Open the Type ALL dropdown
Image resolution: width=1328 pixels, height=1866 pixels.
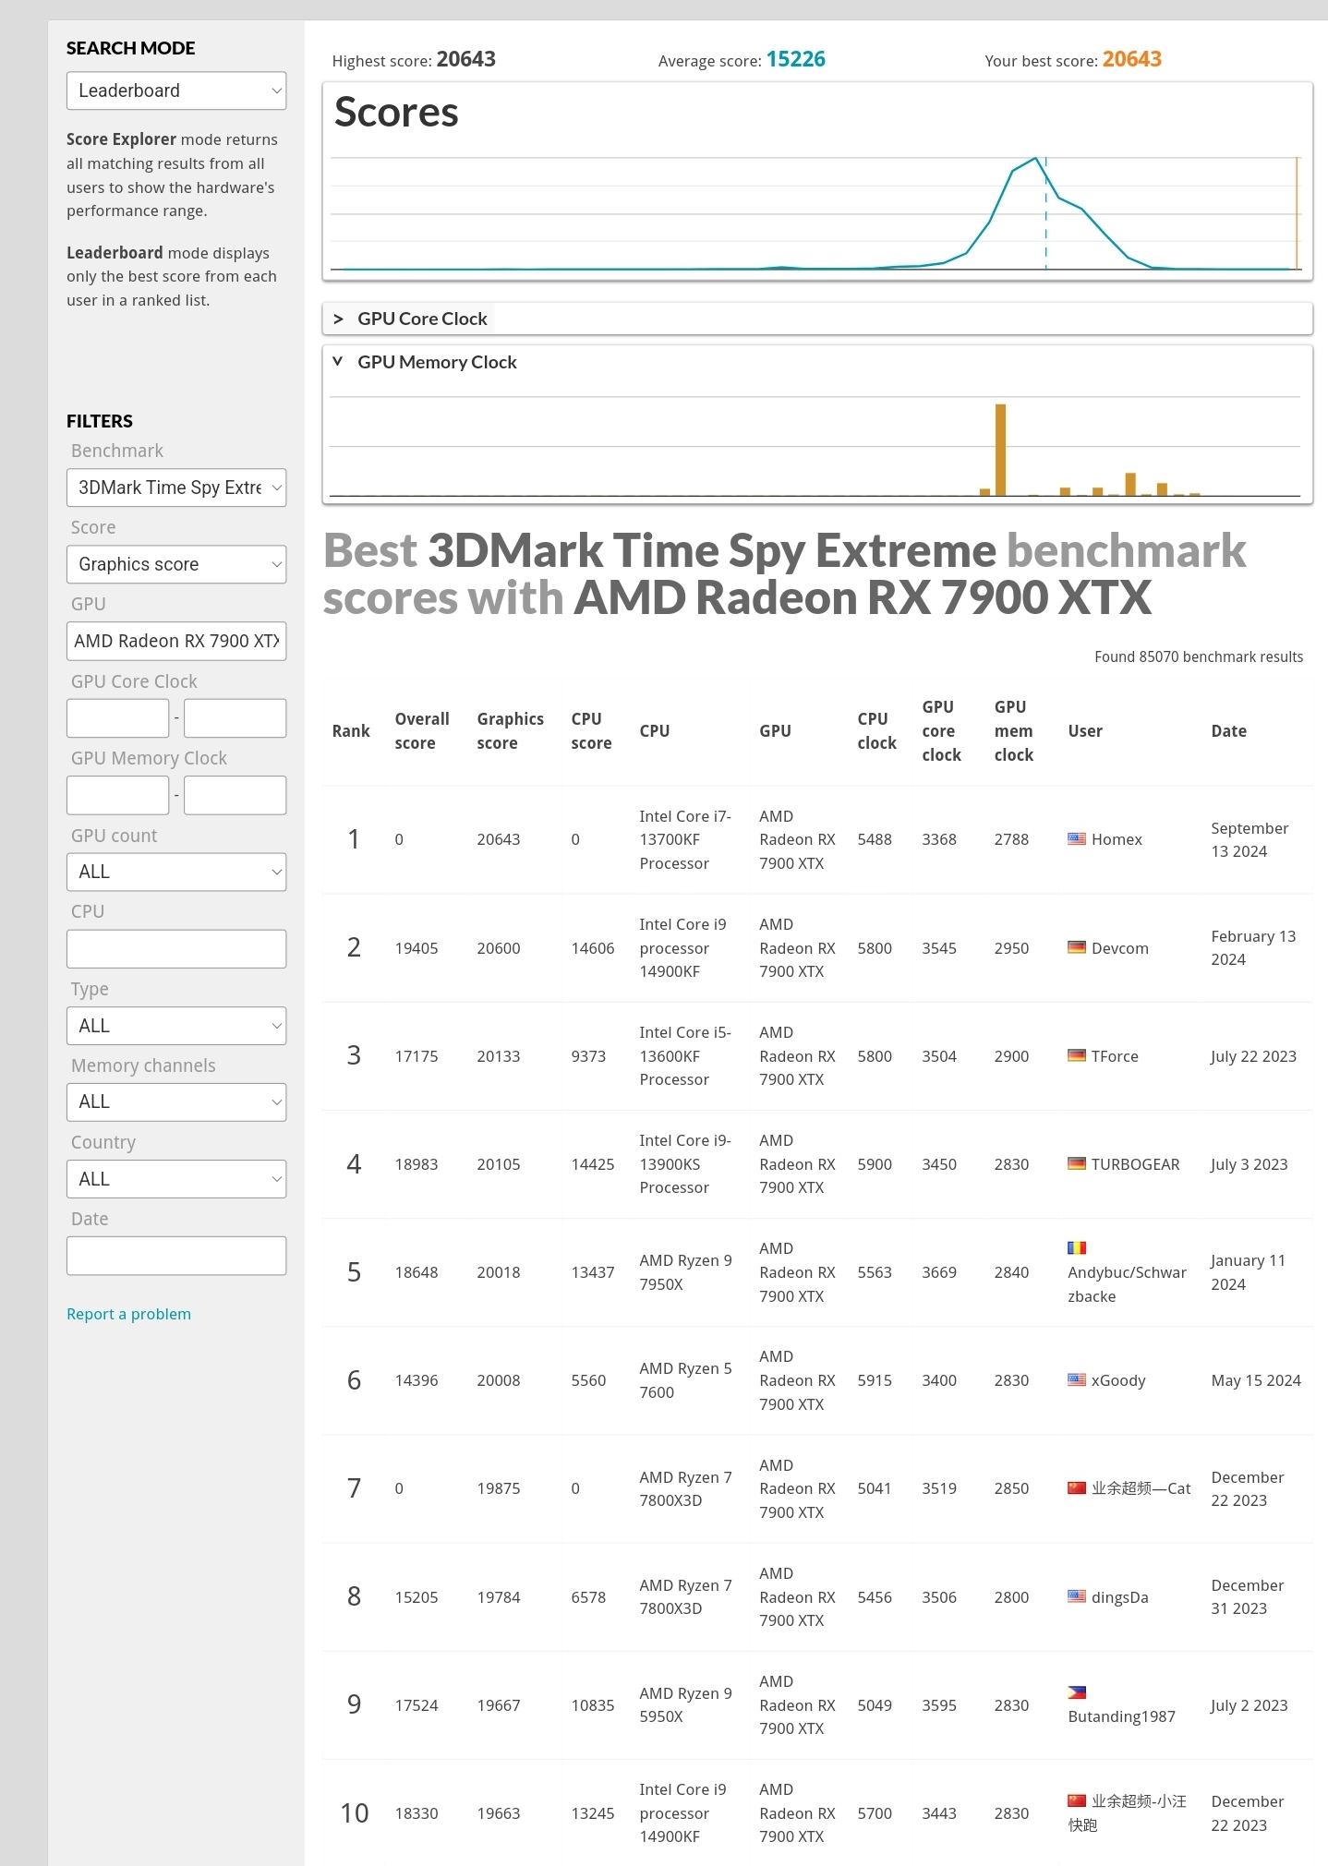point(175,1026)
